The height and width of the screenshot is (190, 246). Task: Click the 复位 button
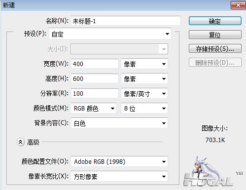coord(215,35)
